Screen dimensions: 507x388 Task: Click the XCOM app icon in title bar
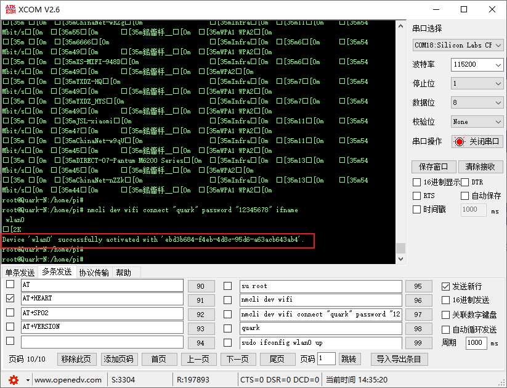[x=10, y=9]
